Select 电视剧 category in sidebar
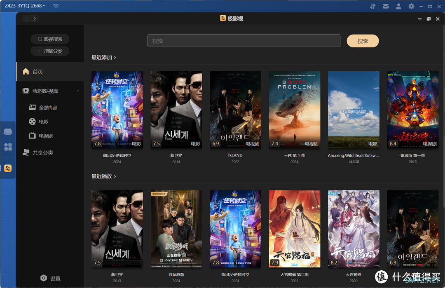Image resolution: width=445 pixels, height=288 pixels. tap(41, 136)
